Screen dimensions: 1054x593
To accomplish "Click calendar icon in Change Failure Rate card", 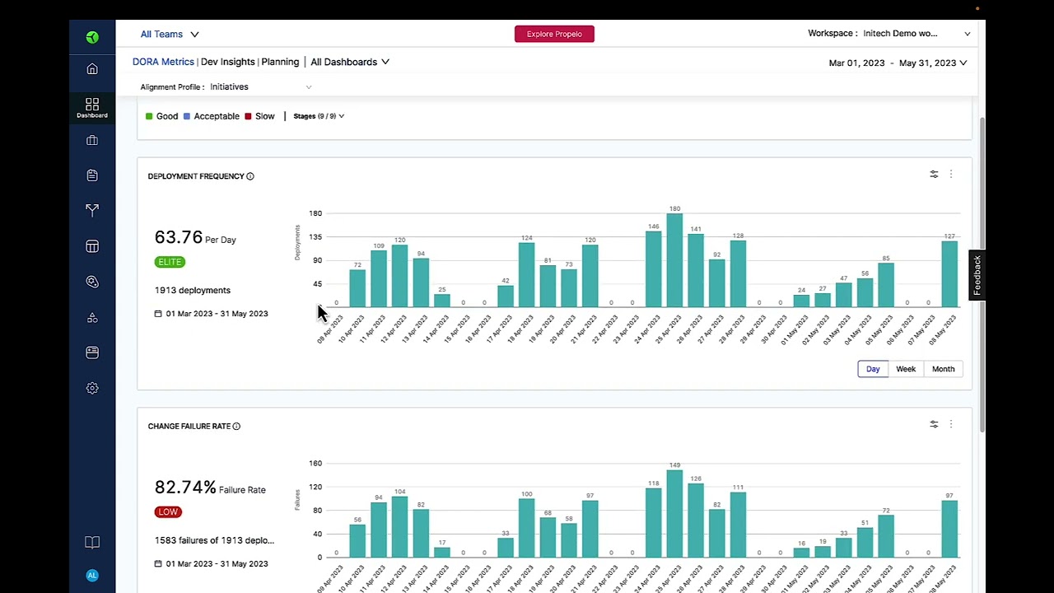I will (158, 564).
